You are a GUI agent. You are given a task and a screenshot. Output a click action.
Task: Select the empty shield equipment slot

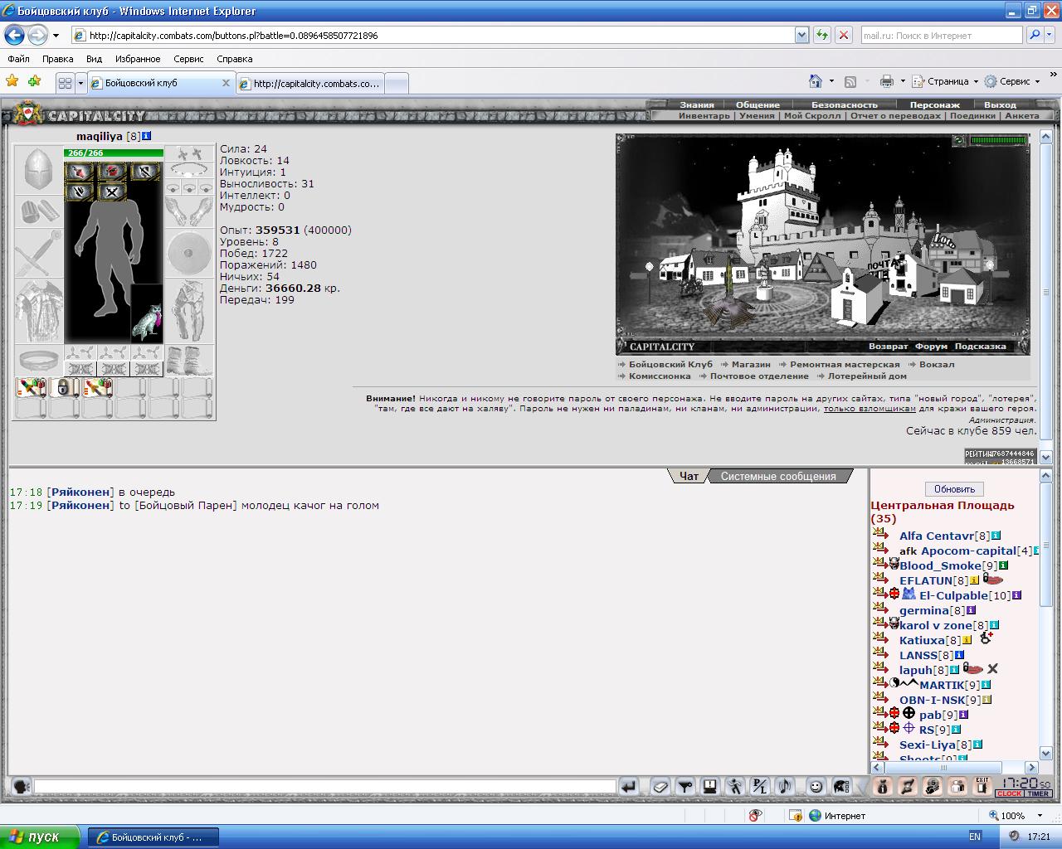(189, 253)
